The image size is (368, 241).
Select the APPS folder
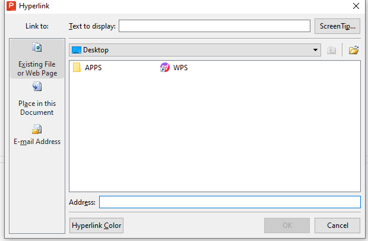pos(87,68)
